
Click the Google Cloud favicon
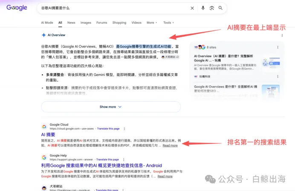tap(44, 127)
